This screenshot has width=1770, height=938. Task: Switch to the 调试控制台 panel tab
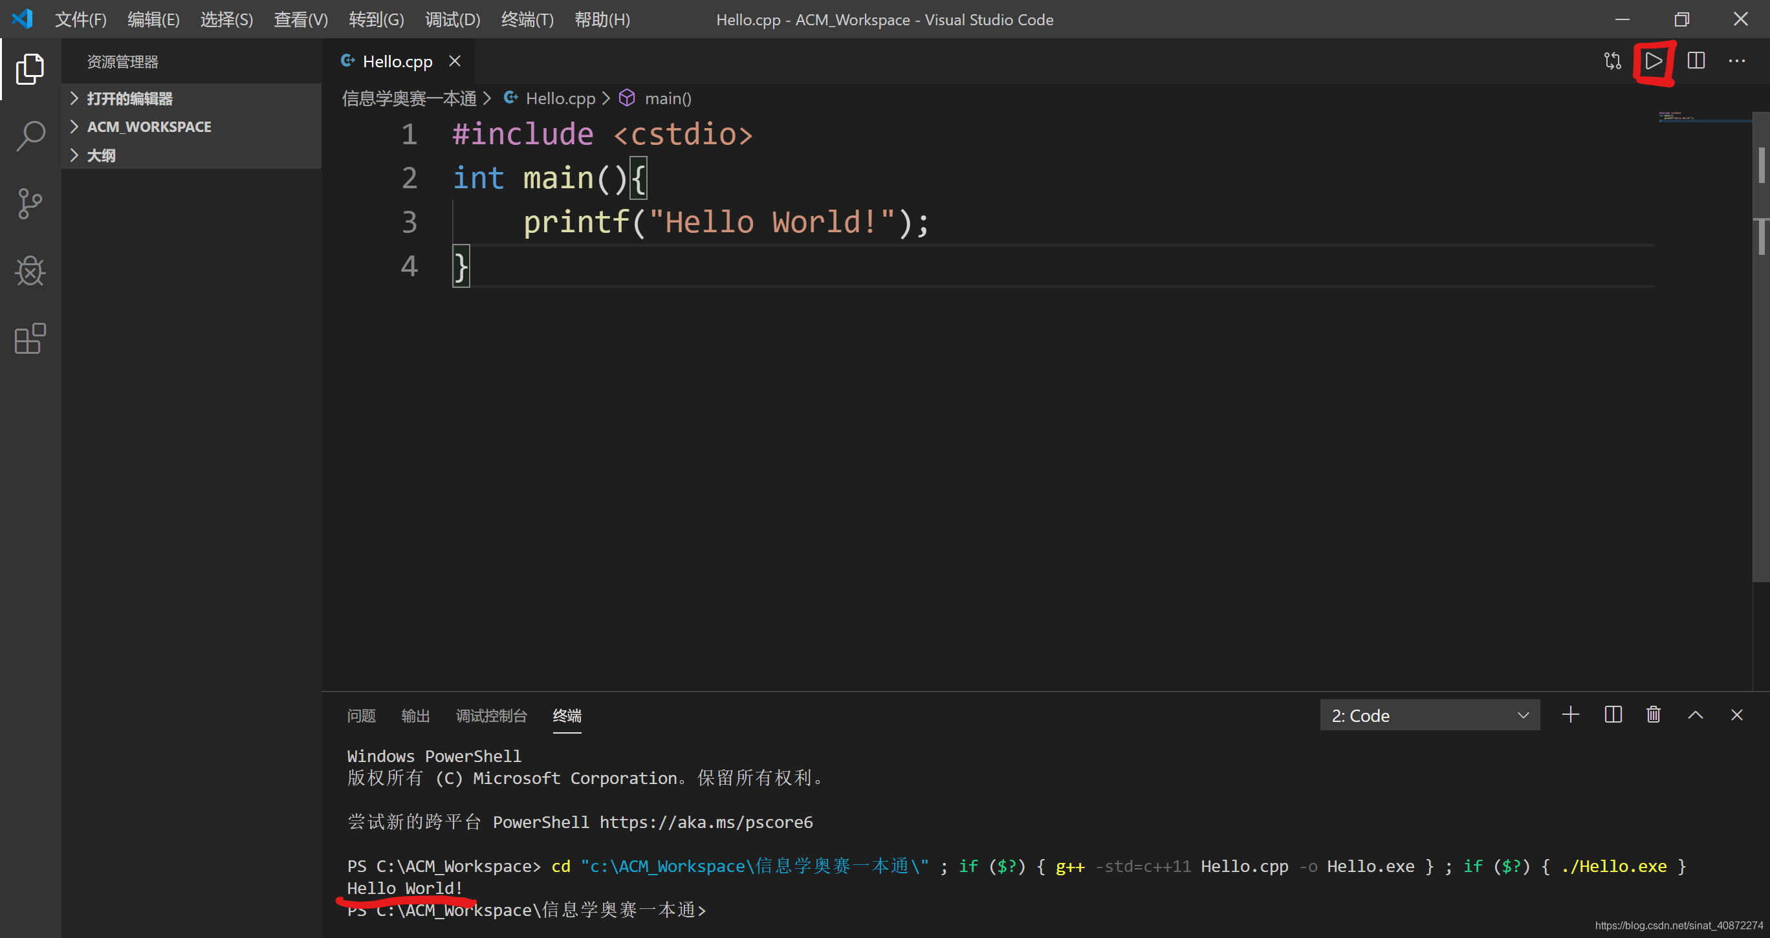tap(491, 715)
